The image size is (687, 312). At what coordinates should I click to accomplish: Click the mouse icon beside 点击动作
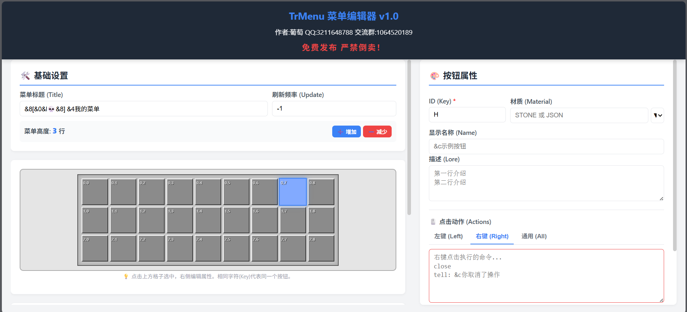pyautogui.click(x=433, y=222)
